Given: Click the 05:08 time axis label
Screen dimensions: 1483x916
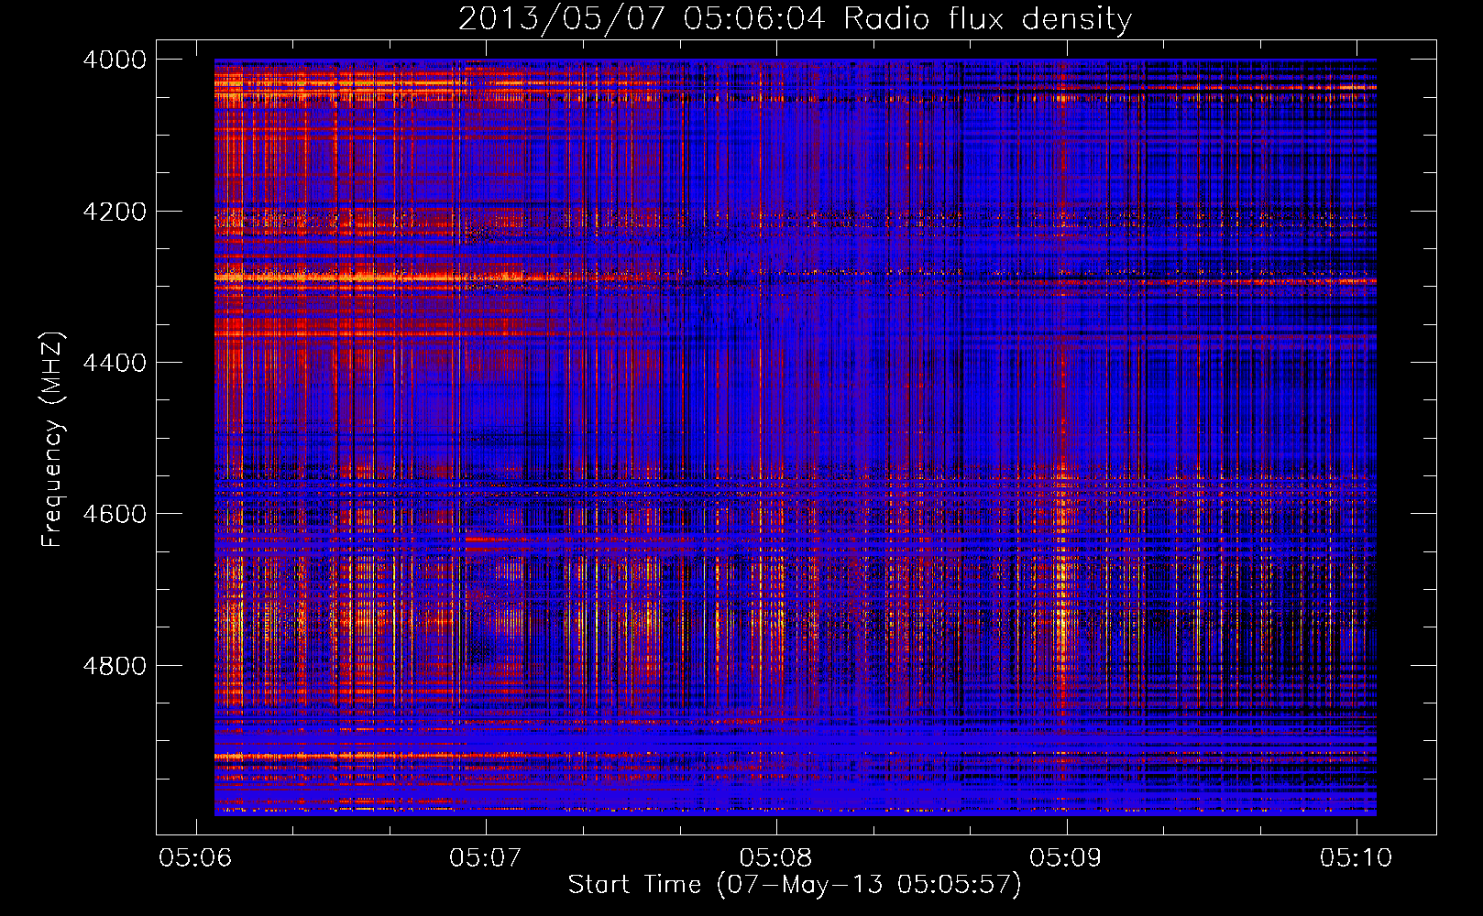Looking at the screenshot, I should [775, 858].
